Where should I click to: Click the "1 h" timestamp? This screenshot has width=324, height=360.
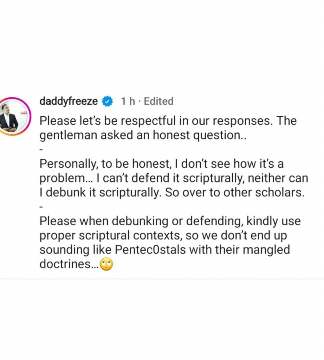point(128,102)
